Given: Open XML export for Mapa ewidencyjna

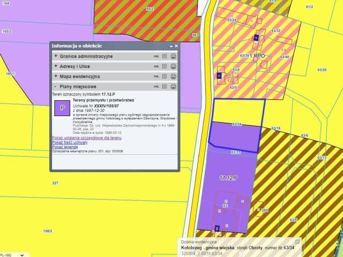Looking at the screenshot, I should pyautogui.click(x=156, y=77).
